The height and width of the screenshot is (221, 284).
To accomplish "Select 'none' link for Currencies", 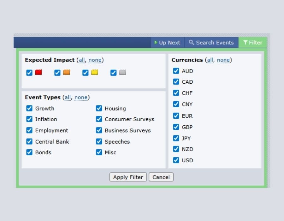I will (223, 60).
